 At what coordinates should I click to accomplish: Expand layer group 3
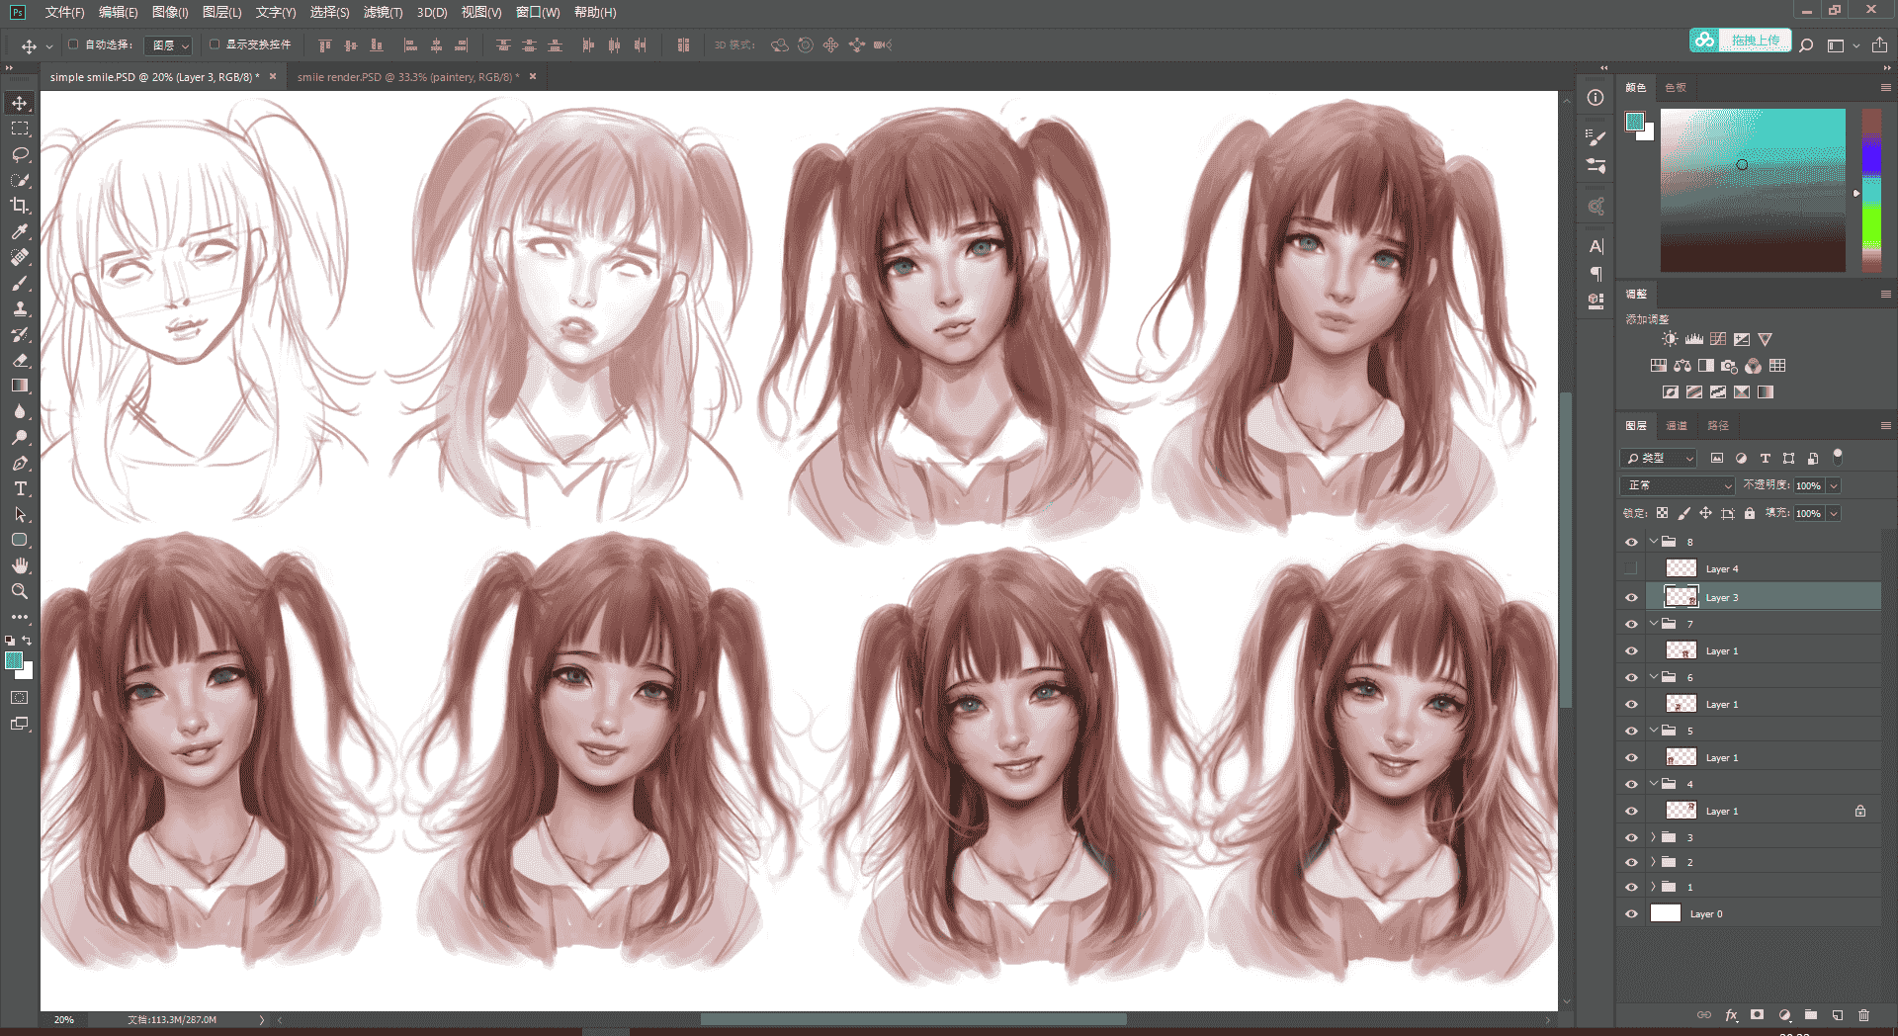click(1653, 837)
